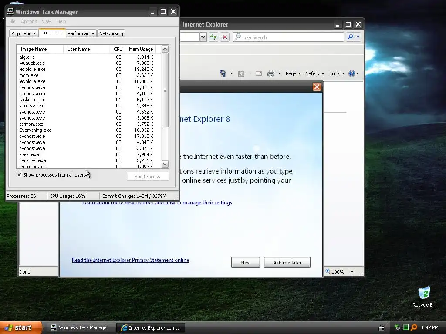
Task: Sort by the CPU column header
Action: (118, 49)
